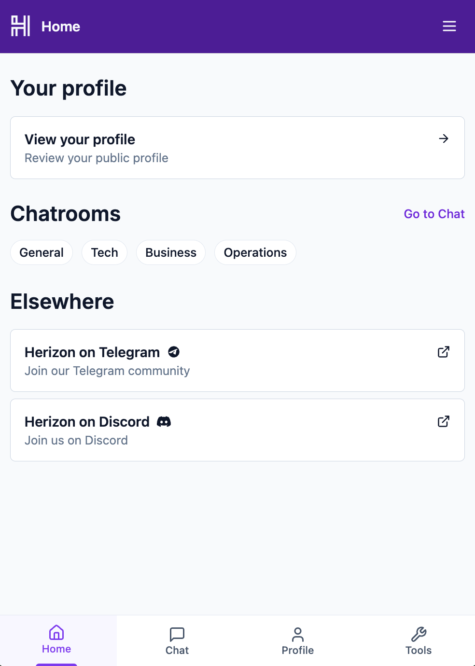Switch to the Profile tab
This screenshot has width=475, height=666.
[298, 641]
